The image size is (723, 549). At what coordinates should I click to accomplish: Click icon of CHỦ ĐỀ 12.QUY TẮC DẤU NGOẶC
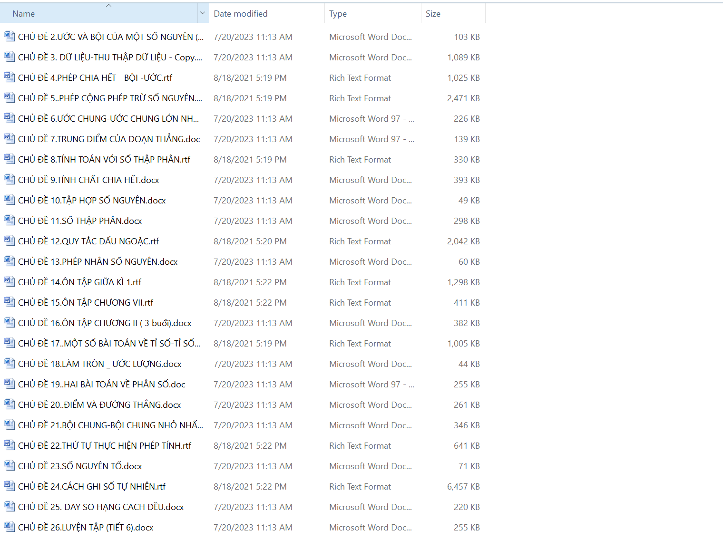click(x=10, y=241)
